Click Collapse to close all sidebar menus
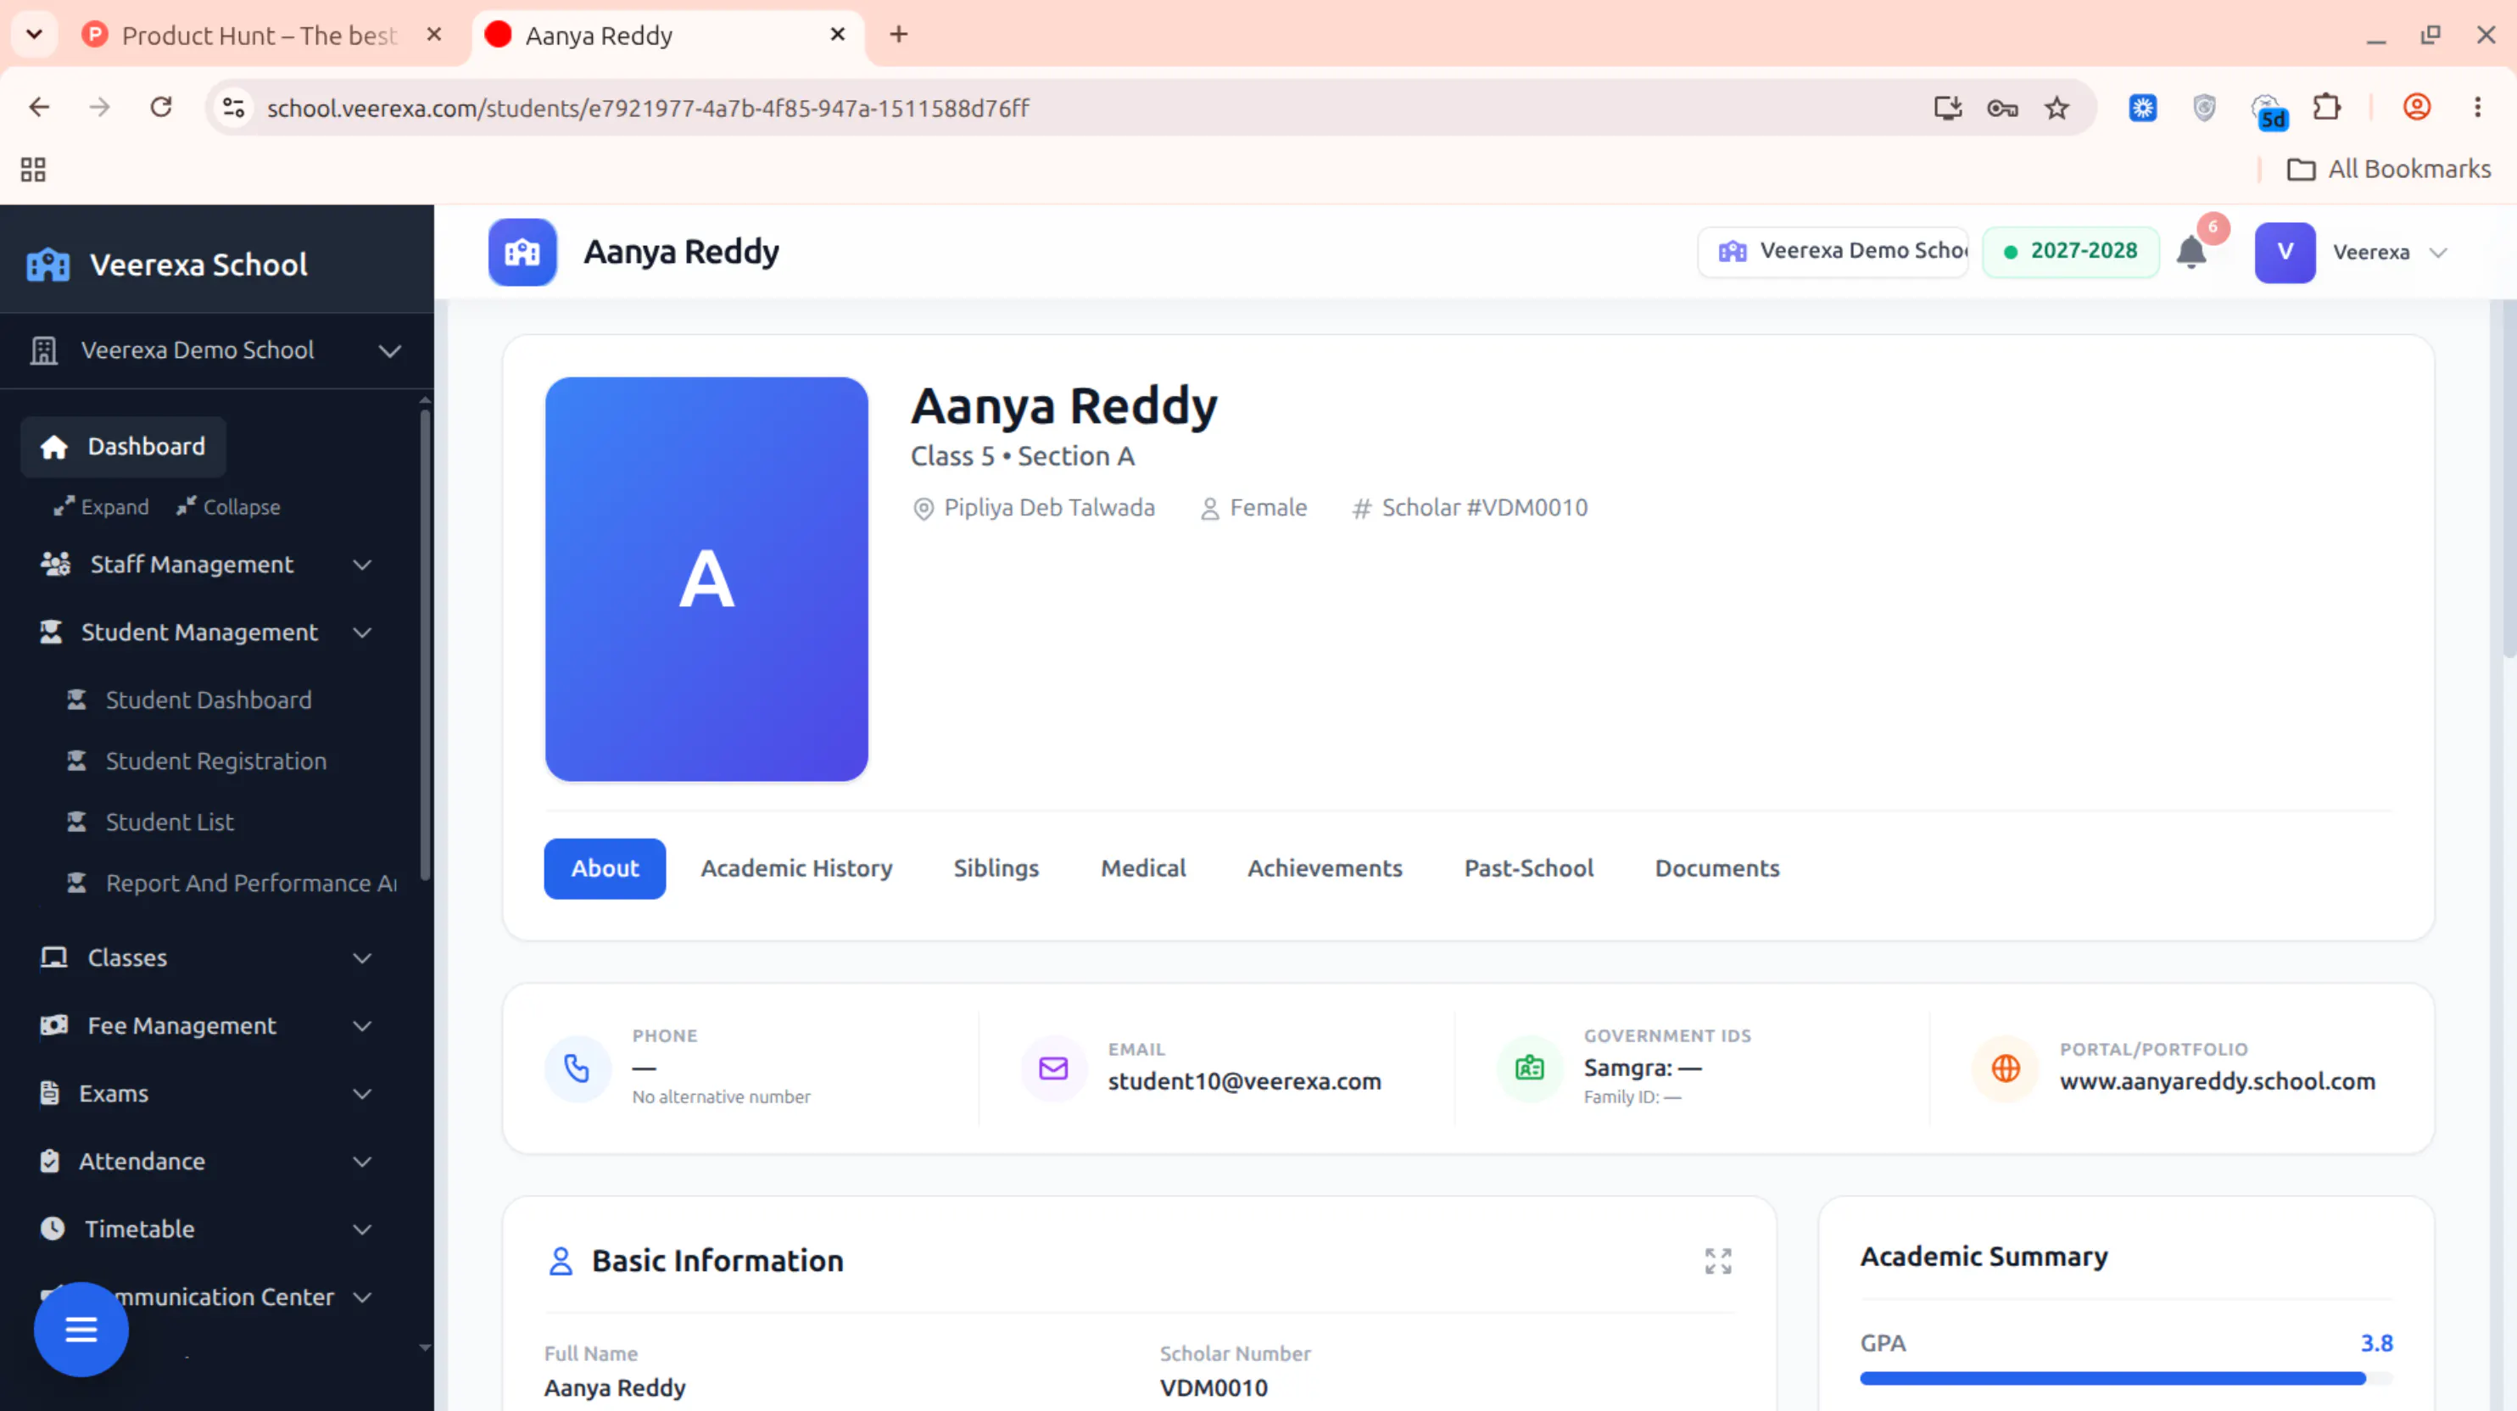 (229, 506)
